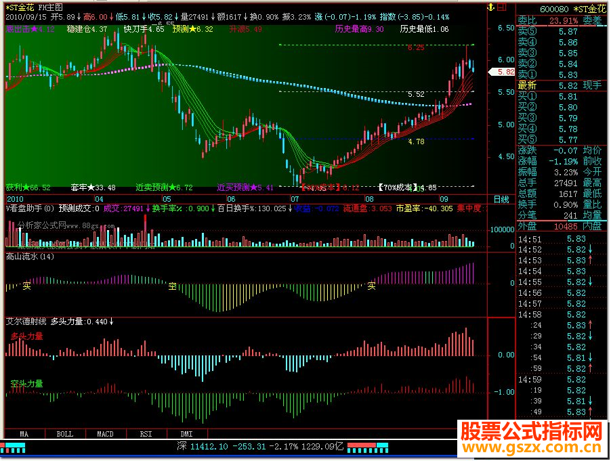Click the red window icon beside the anchor
This screenshot has height=461, width=611.
pos(502,7)
